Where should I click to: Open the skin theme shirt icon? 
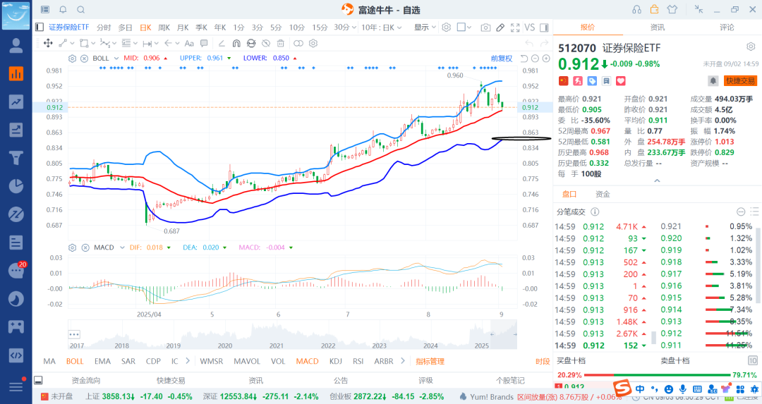tap(672, 9)
